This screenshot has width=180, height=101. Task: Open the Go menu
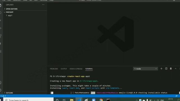31,0
